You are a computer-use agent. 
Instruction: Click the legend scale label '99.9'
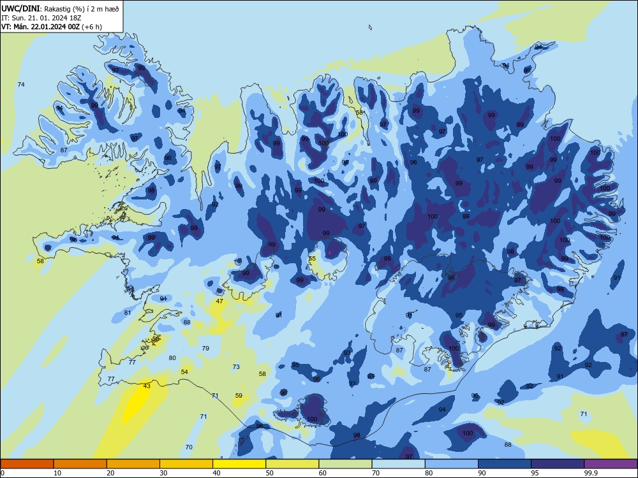tap(591, 473)
